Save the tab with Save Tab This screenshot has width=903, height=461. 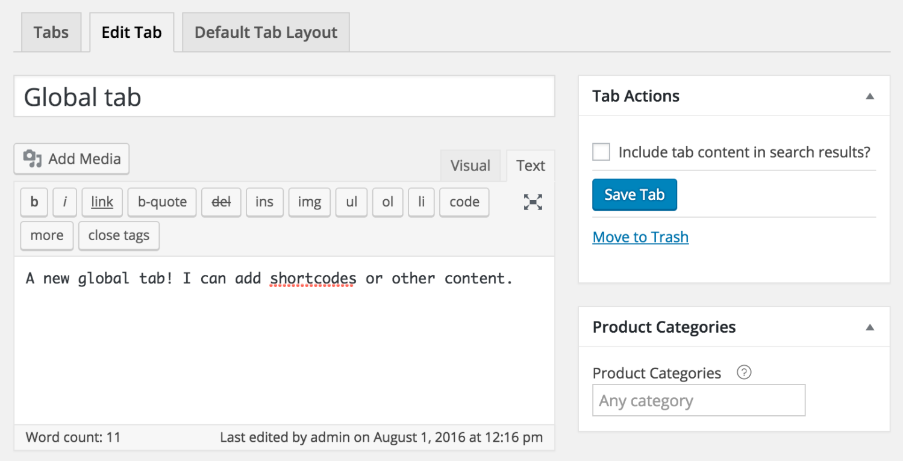634,194
